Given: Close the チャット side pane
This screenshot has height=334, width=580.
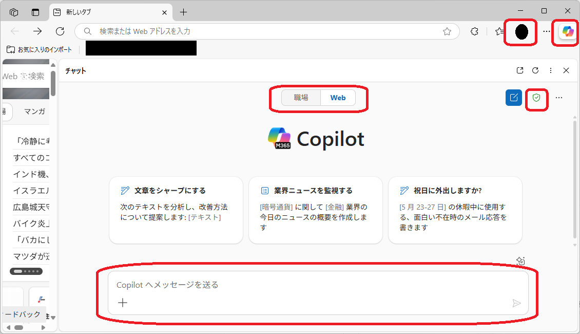Looking at the screenshot, I should (x=566, y=70).
